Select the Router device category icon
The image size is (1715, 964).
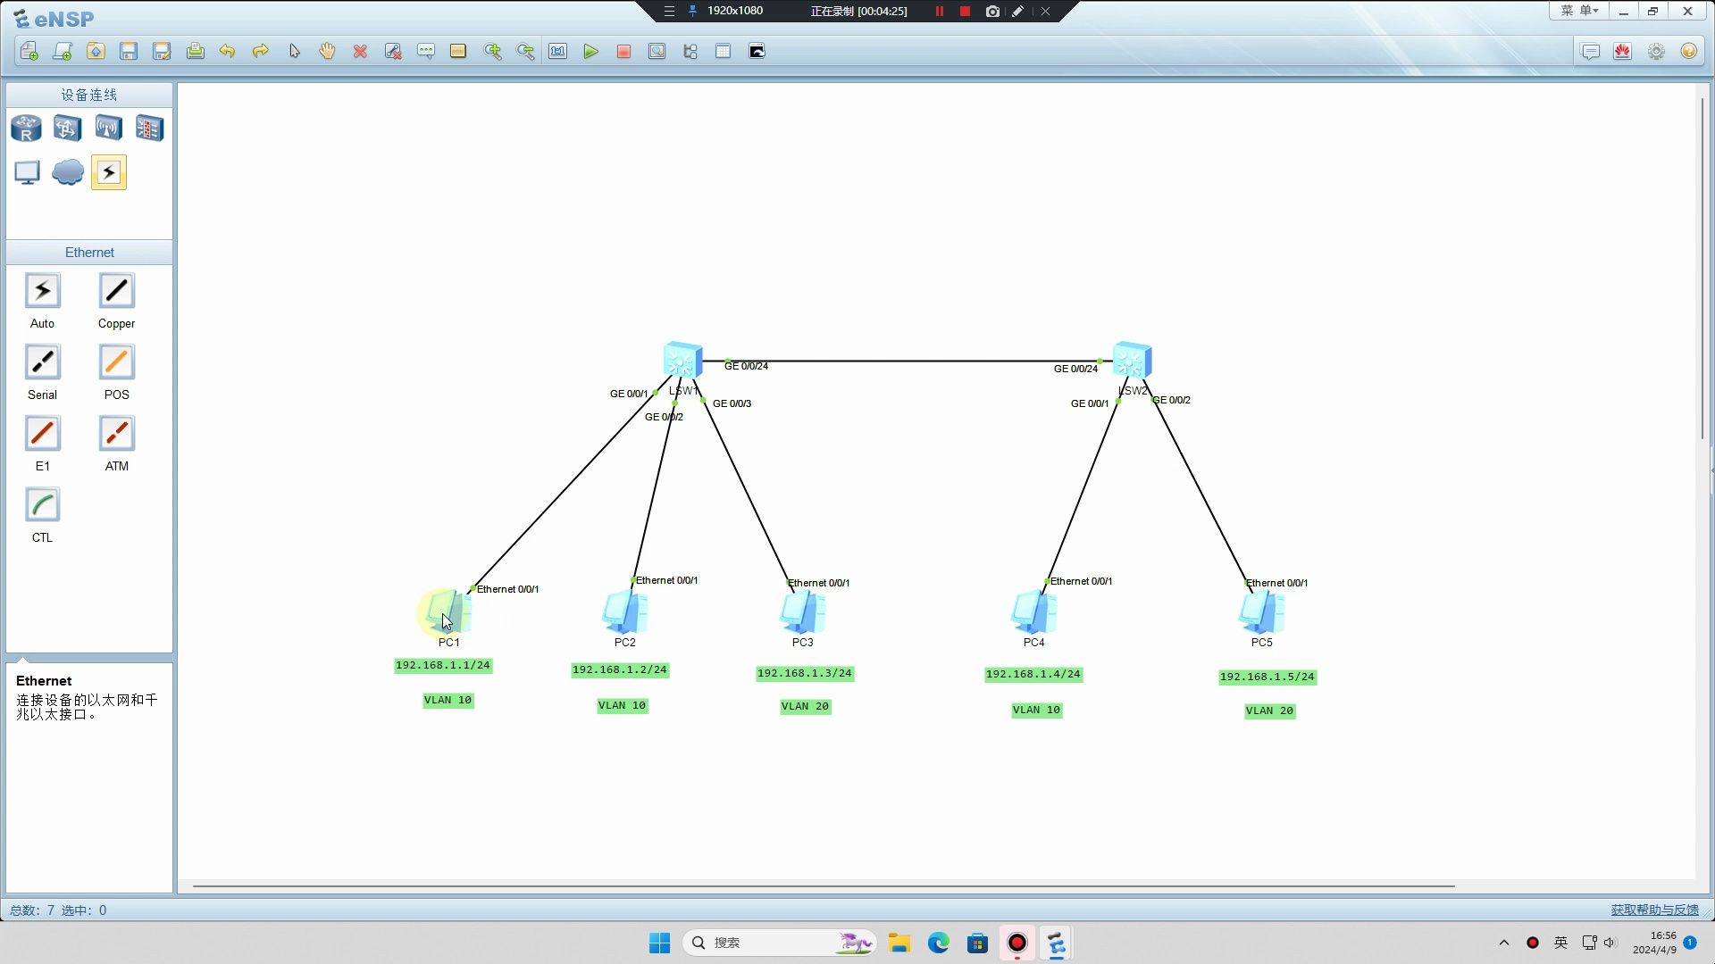[26, 129]
